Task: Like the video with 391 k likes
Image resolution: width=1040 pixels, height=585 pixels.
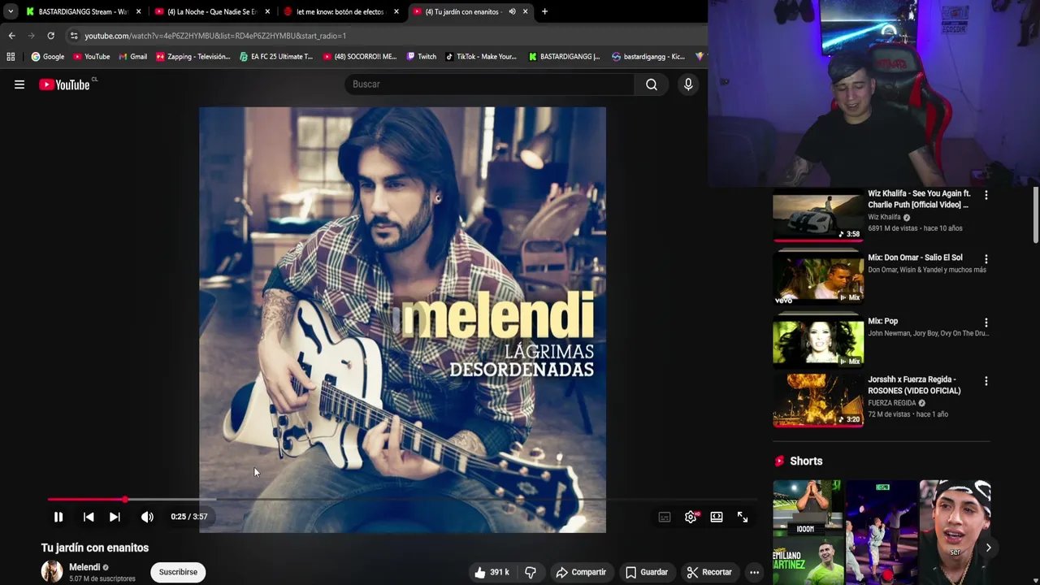Action: pos(492,572)
